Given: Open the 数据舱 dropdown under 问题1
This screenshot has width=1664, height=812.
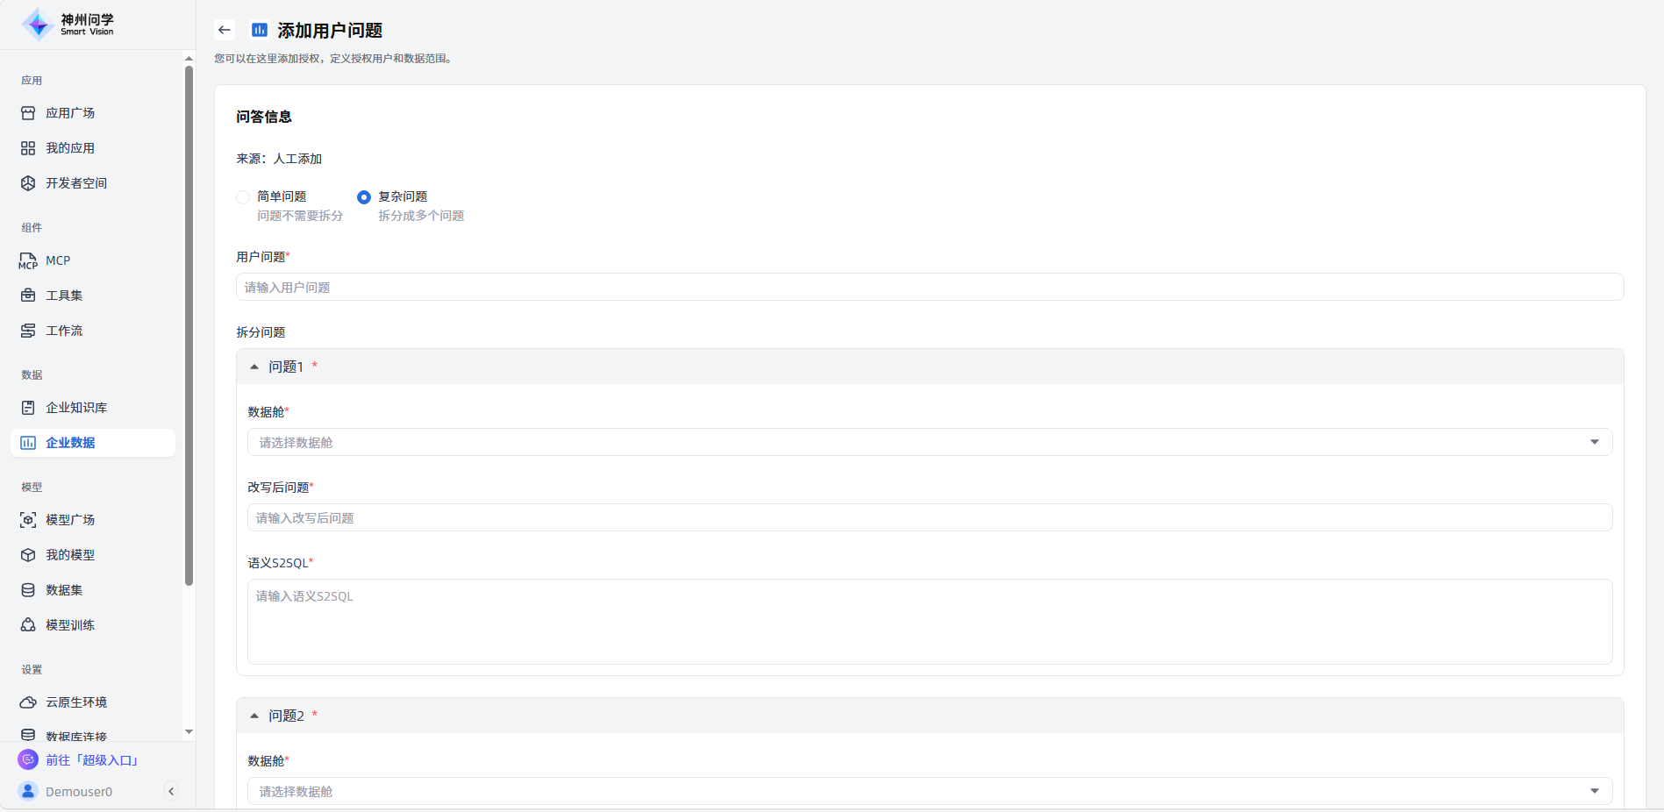Looking at the screenshot, I should pos(929,443).
